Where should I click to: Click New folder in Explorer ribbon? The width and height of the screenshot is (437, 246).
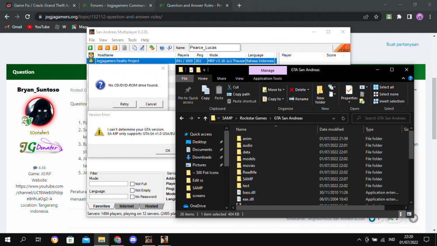[x=320, y=95]
